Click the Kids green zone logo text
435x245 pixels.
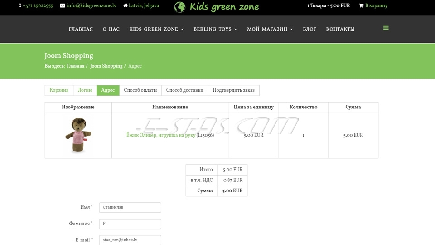pyautogui.click(x=224, y=7)
